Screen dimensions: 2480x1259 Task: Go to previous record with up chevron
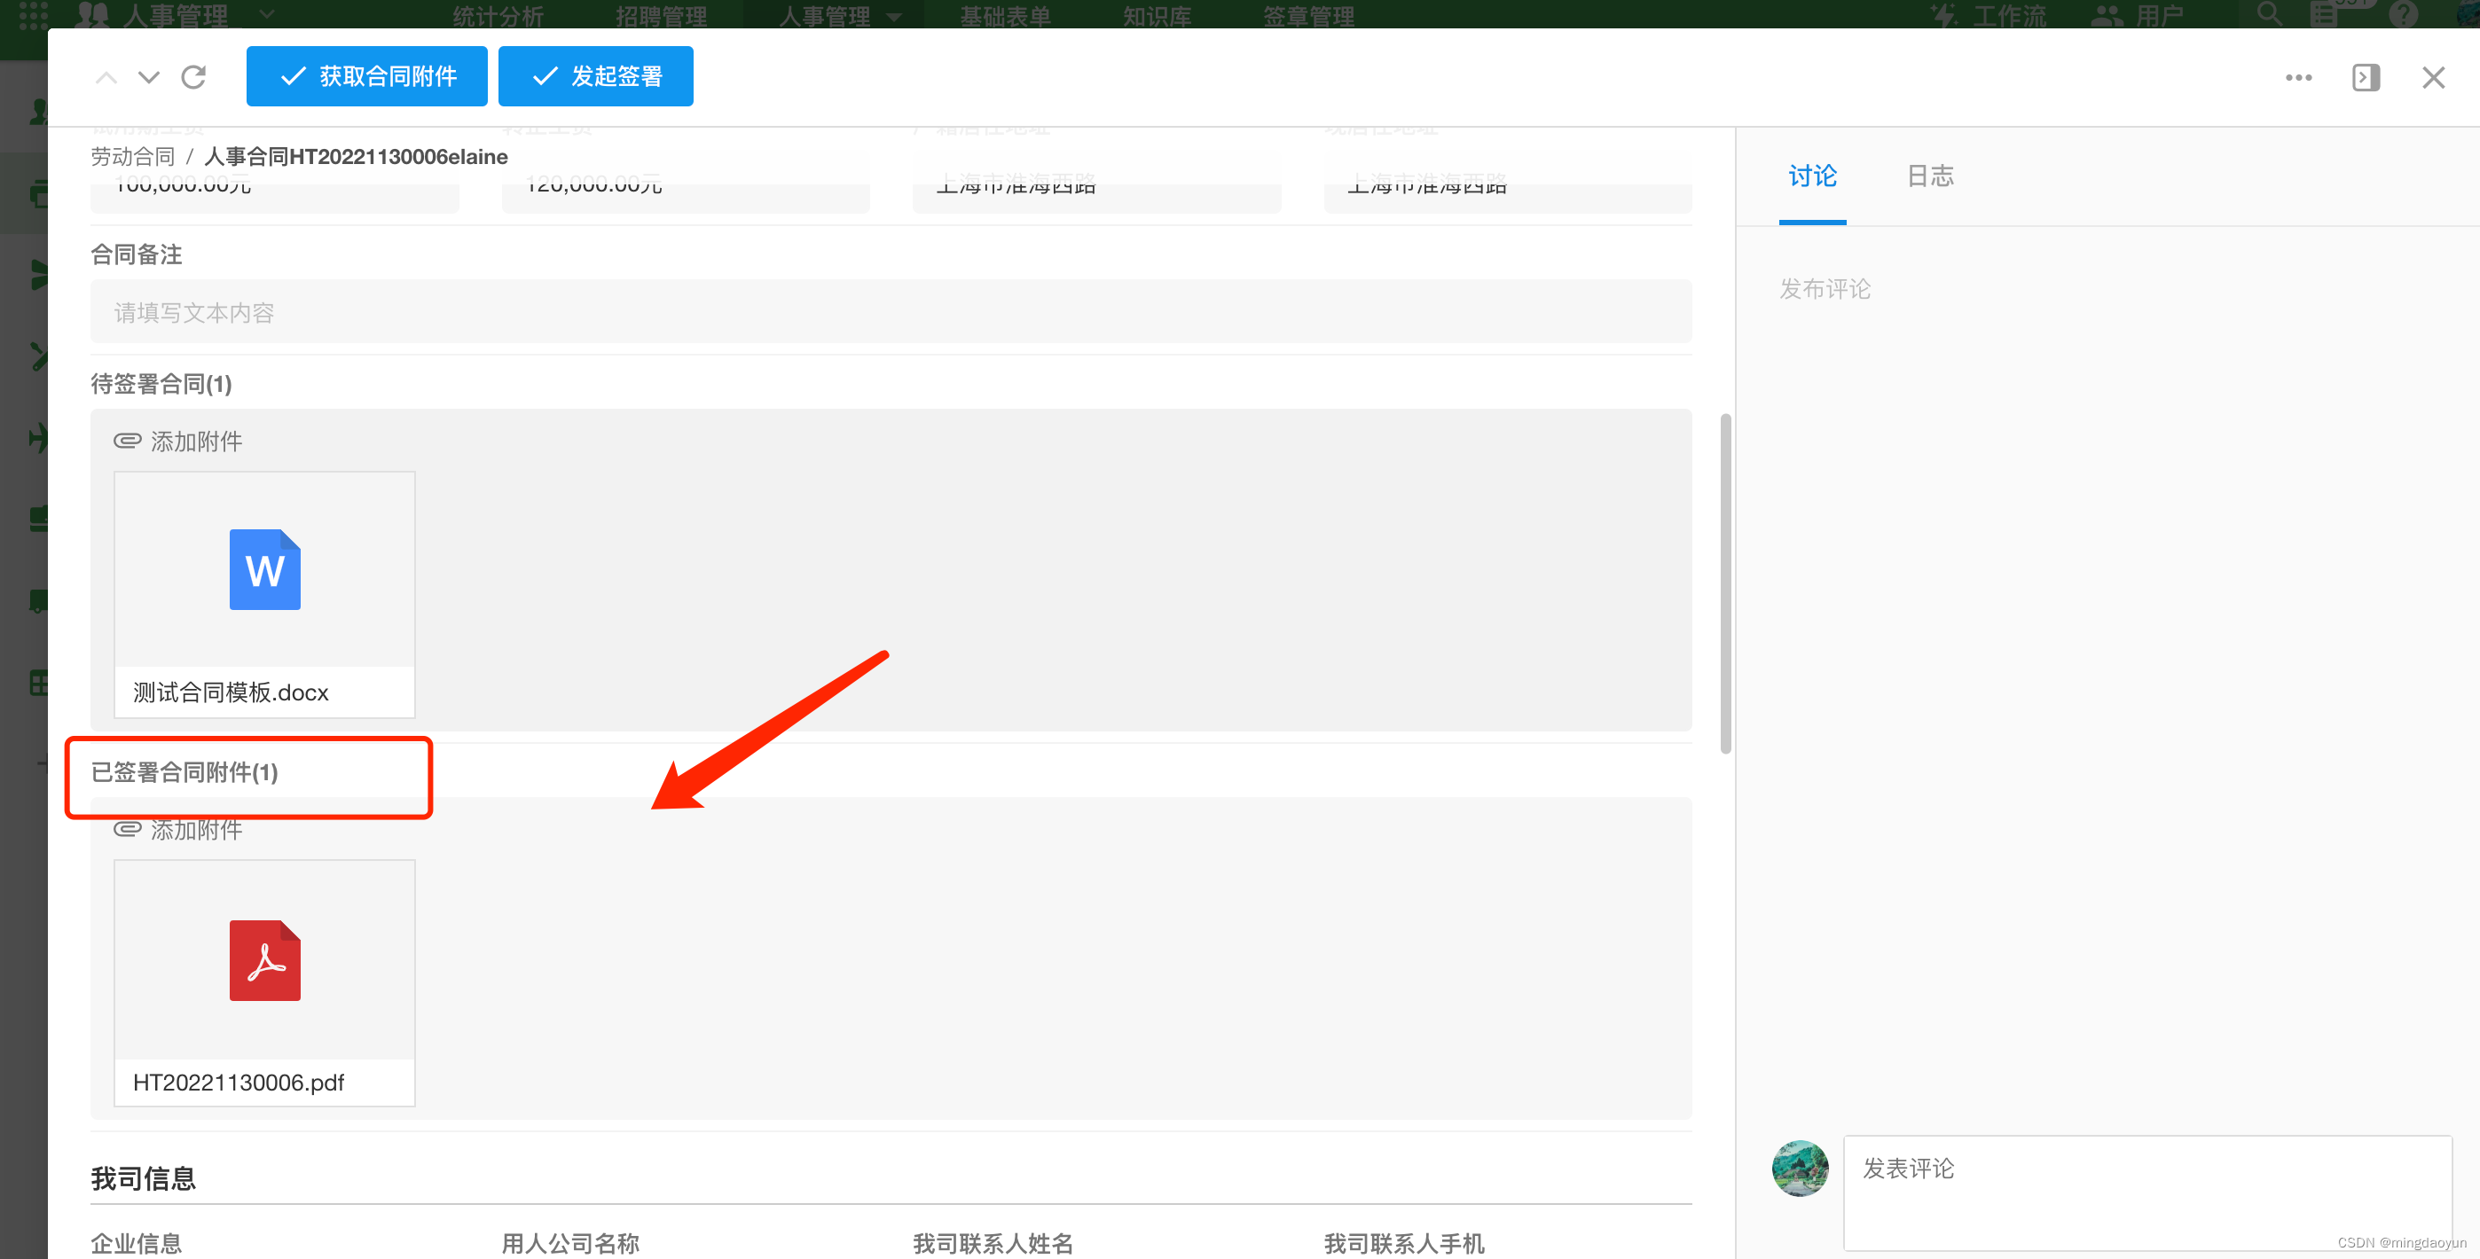[x=106, y=77]
